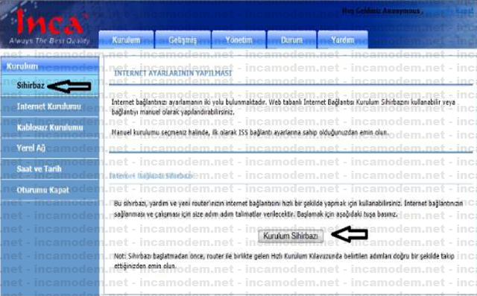The height and width of the screenshot is (296, 477).
Task: Open the Kurulum top tab
Action: click(126, 40)
